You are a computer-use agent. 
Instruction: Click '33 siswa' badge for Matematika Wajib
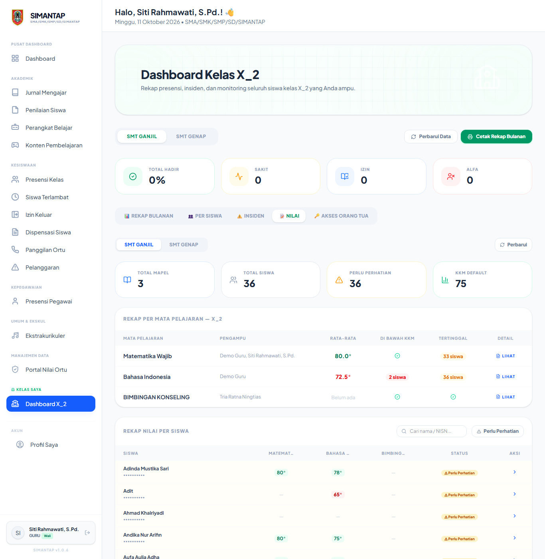pyautogui.click(x=453, y=357)
